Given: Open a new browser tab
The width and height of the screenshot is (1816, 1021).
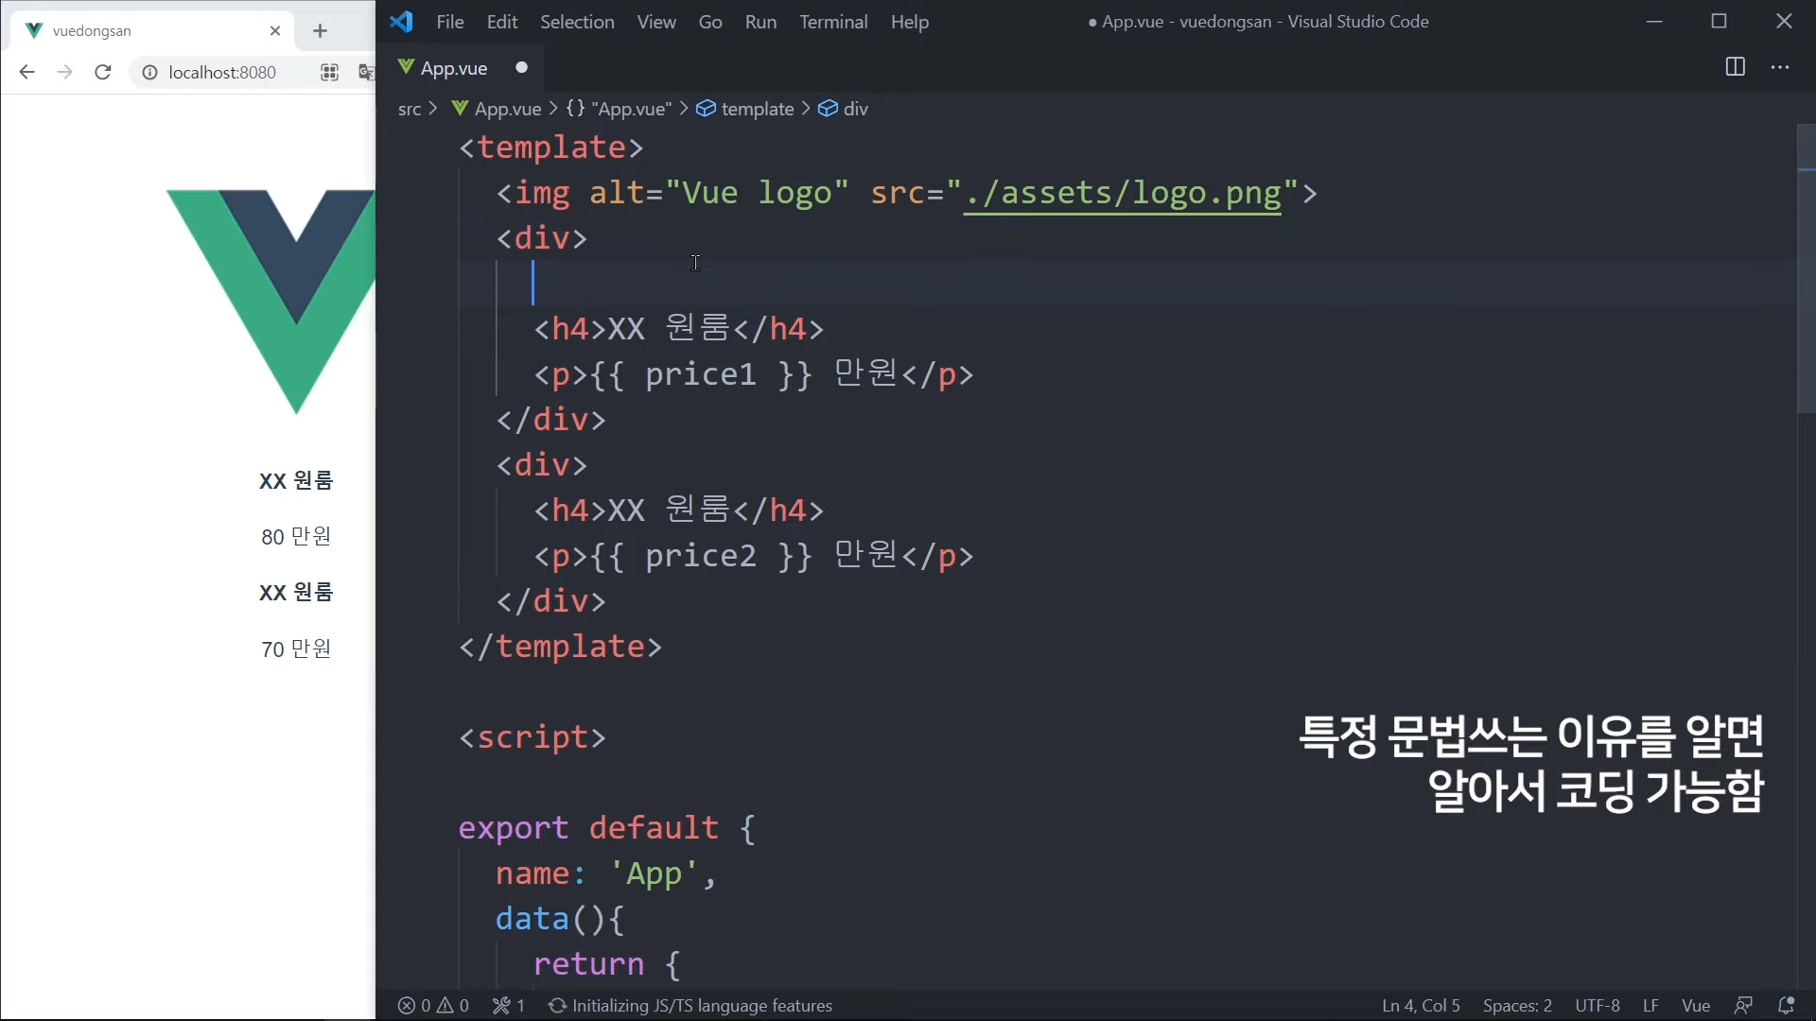Looking at the screenshot, I should (x=320, y=31).
